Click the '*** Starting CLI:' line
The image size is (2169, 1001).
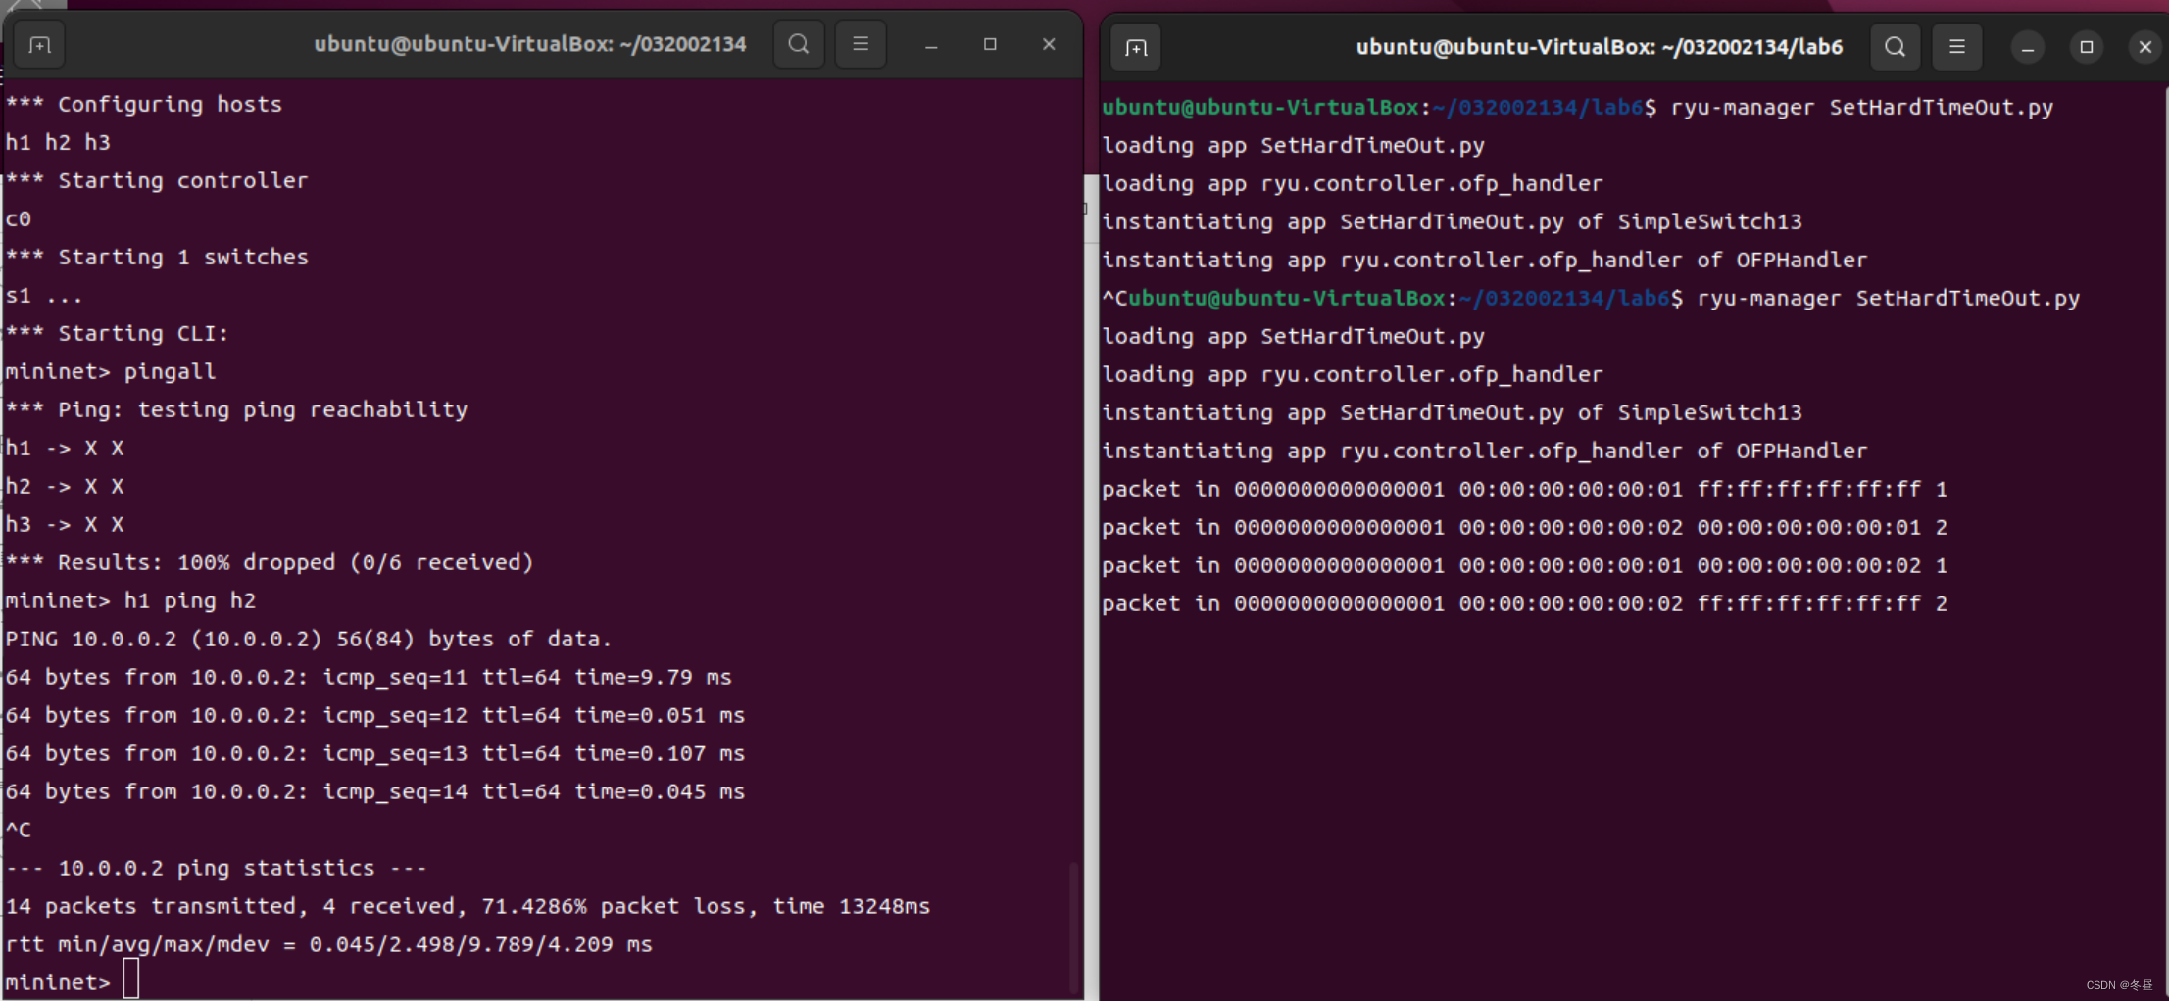tap(117, 333)
